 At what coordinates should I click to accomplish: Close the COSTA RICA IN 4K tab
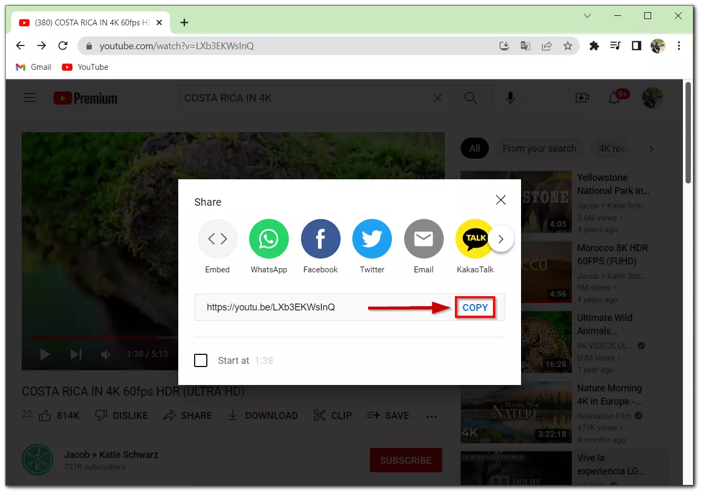(x=159, y=23)
